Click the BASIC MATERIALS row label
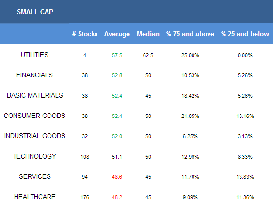 (x=34, y=95)
